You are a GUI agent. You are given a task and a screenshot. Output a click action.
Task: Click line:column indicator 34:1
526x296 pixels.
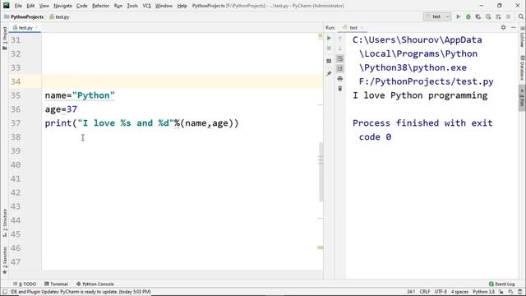(411, 292)
